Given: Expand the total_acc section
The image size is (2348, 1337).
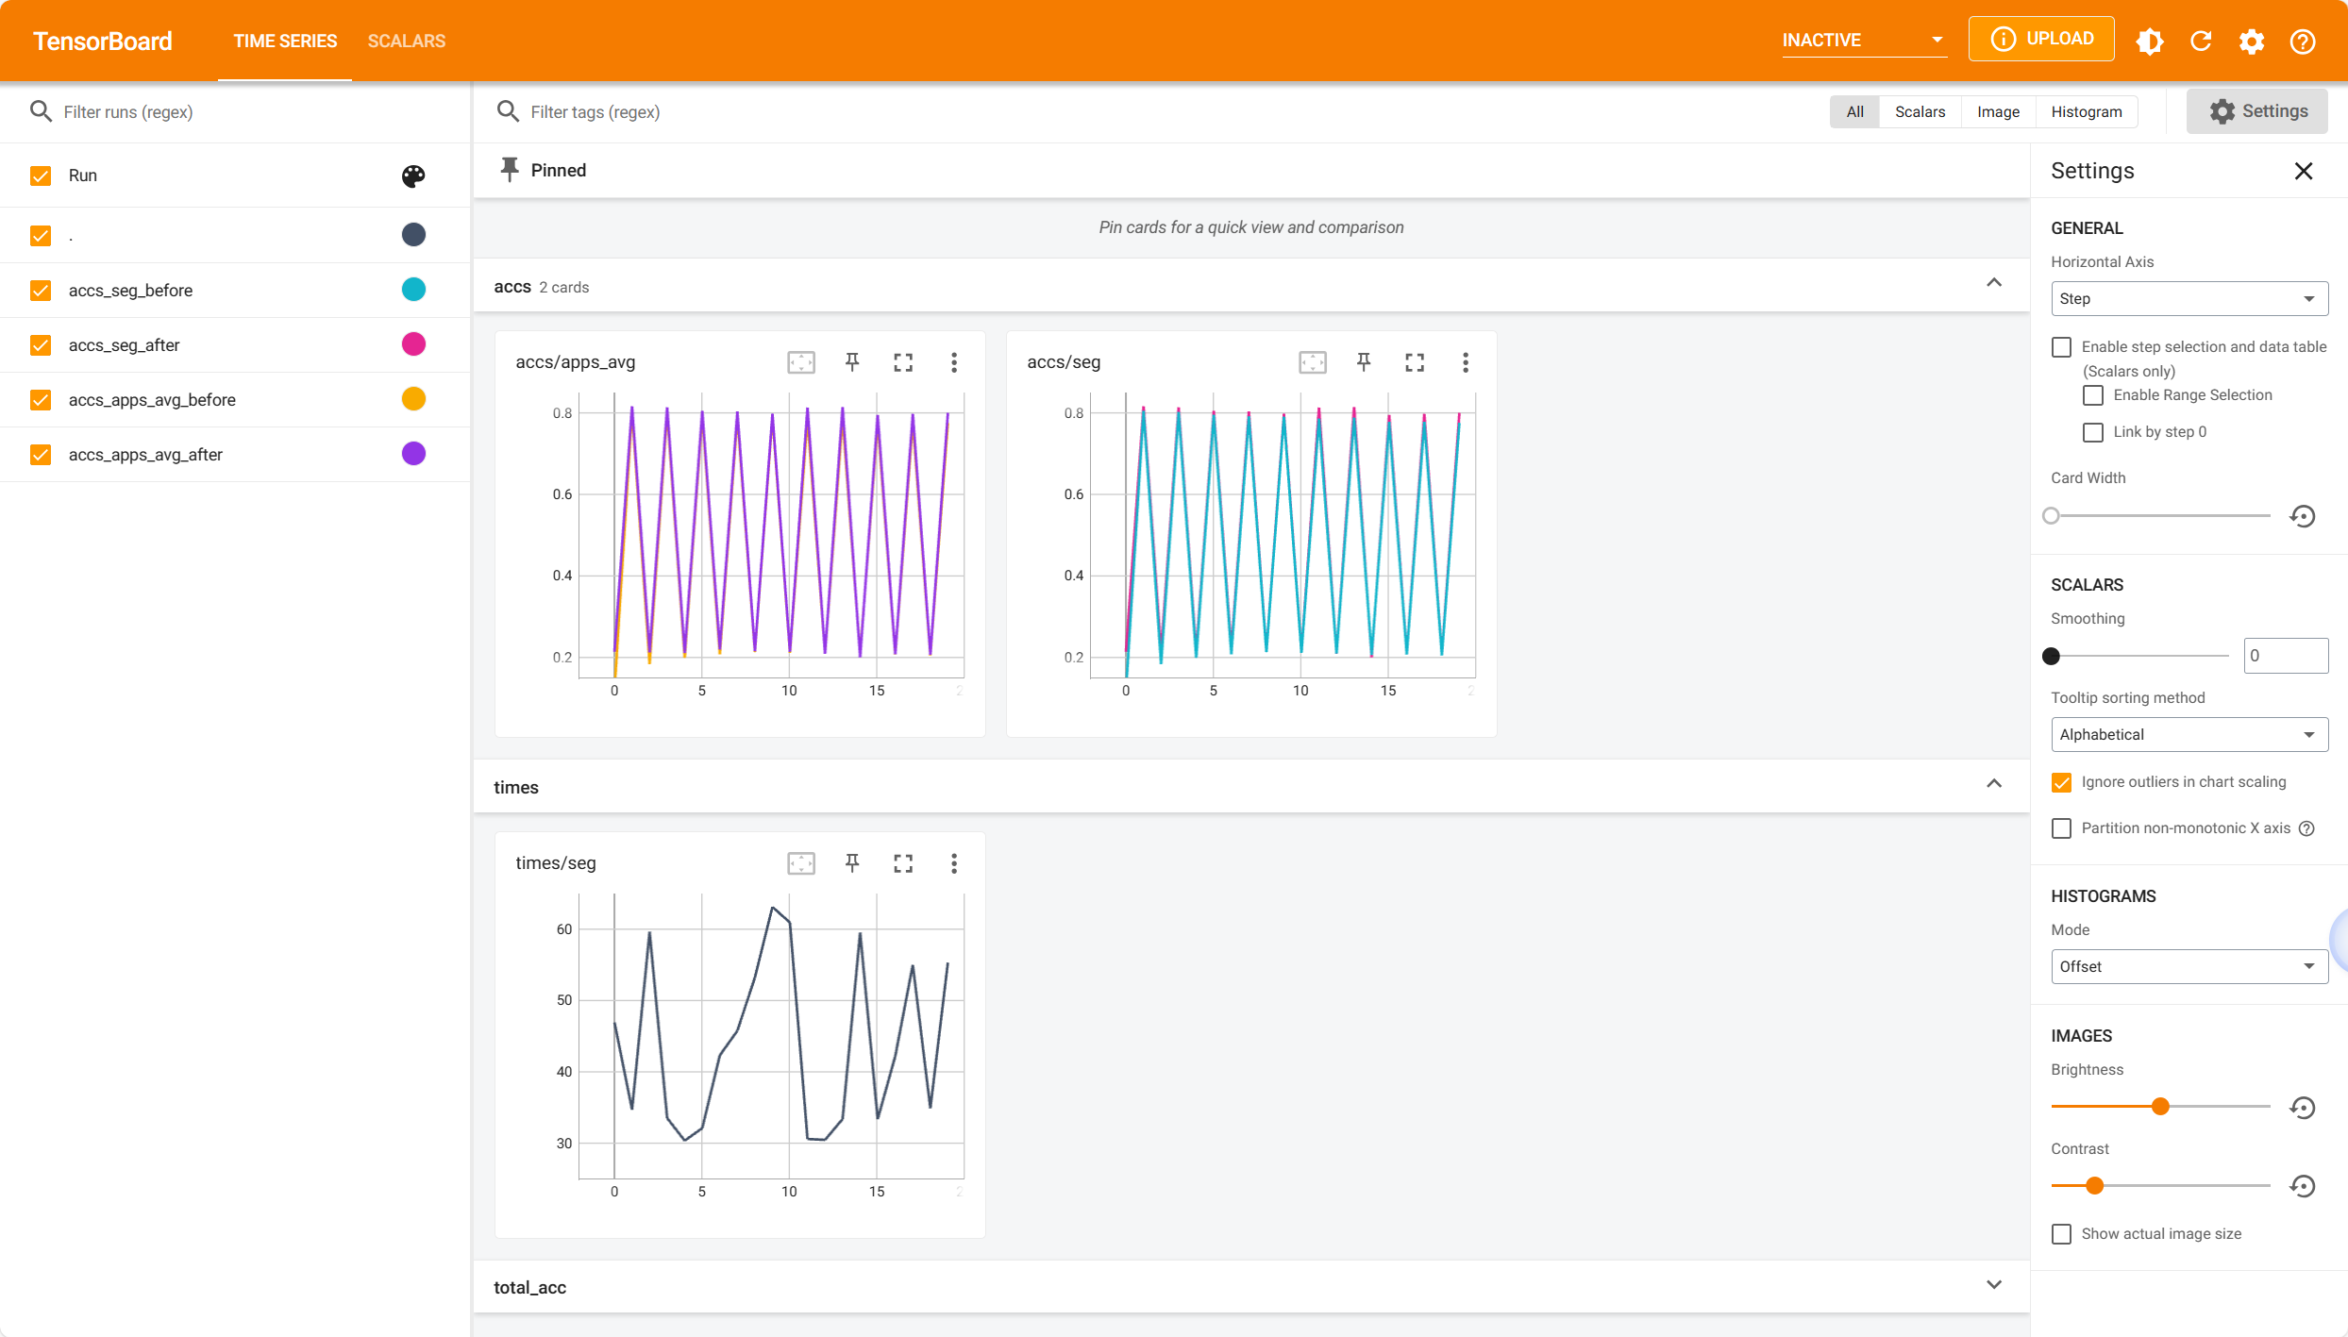Looking at the screenshot, I should (1993, 1286).
